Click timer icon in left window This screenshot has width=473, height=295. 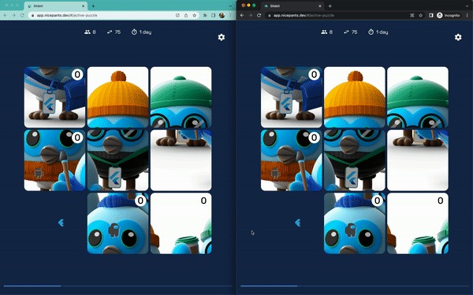pos(134,32)
